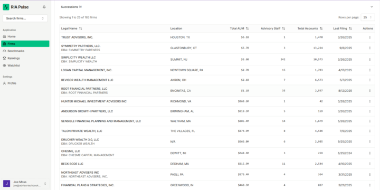
Task: Click the THE VILLAGES, FL location cell
Action: tap(183, 131)
